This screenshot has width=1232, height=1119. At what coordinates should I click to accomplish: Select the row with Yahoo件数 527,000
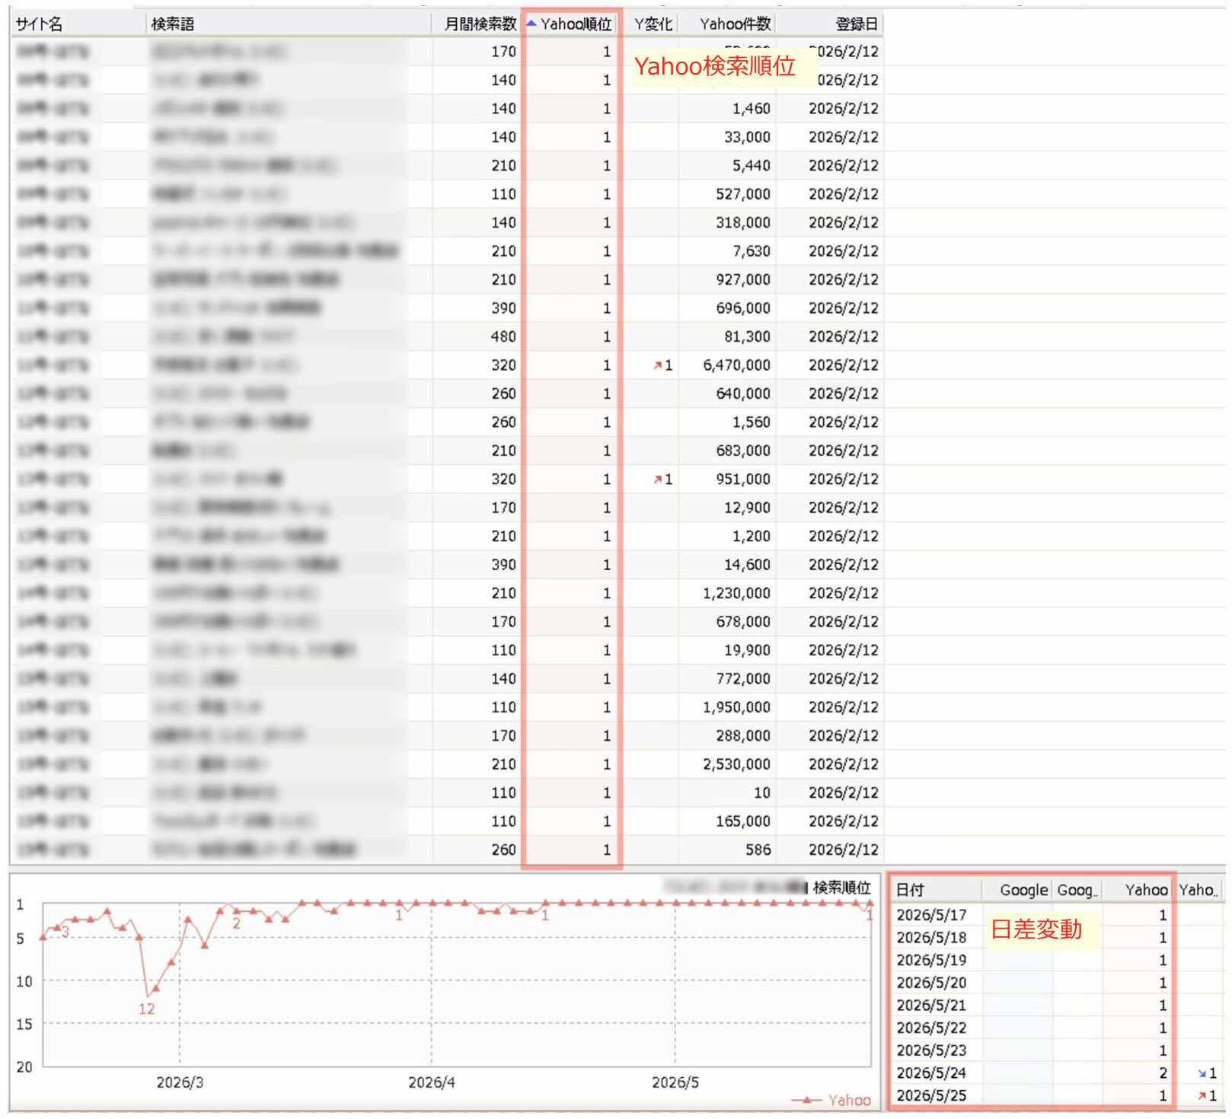[x=447, y=194]
